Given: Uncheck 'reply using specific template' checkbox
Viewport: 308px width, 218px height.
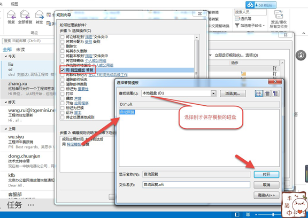Looking at the screenshot, I should coord(62,70).
